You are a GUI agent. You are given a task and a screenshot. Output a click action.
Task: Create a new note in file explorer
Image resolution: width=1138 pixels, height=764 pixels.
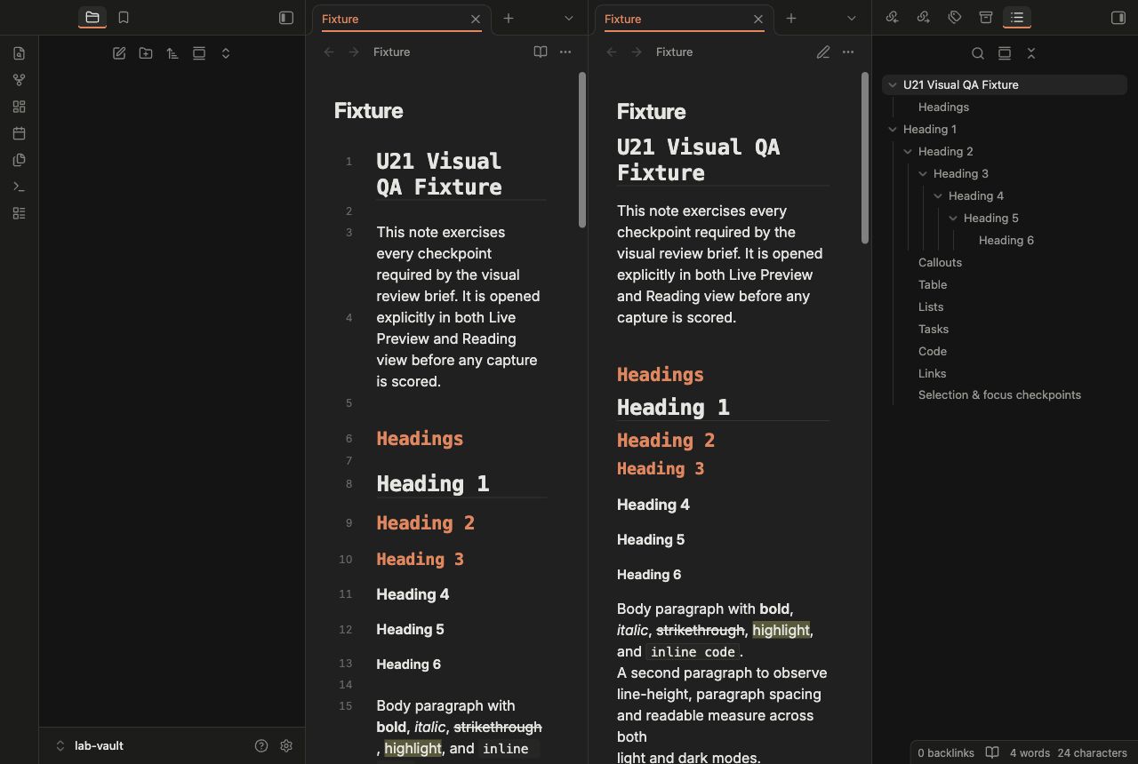pyautogui.click(x=119, y=53)
